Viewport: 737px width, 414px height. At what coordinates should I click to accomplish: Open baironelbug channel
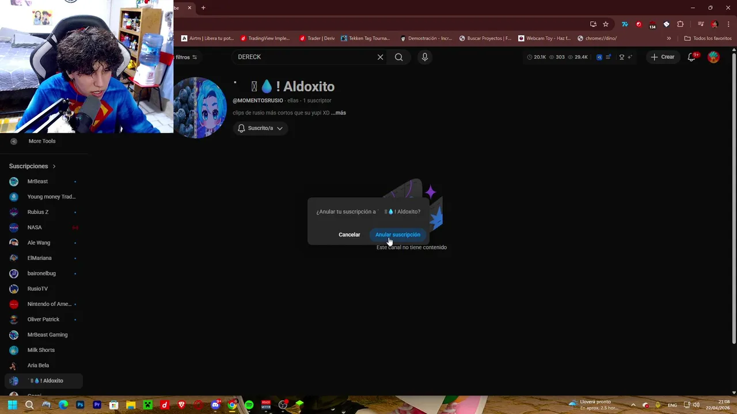click(x=44, y=273)
